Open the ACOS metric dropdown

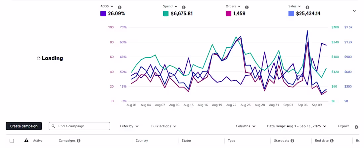pos(107,7)
